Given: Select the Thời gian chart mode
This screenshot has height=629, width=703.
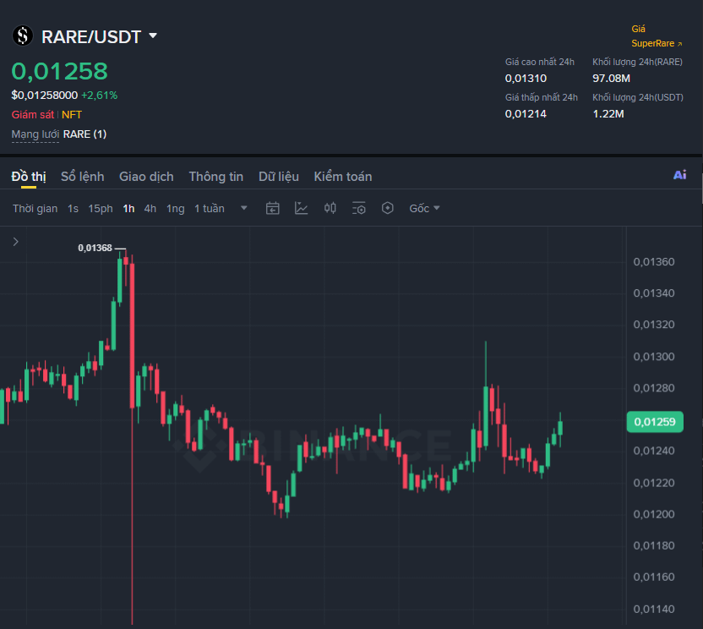Looking at the screenshot, I should tap(35, 209).
